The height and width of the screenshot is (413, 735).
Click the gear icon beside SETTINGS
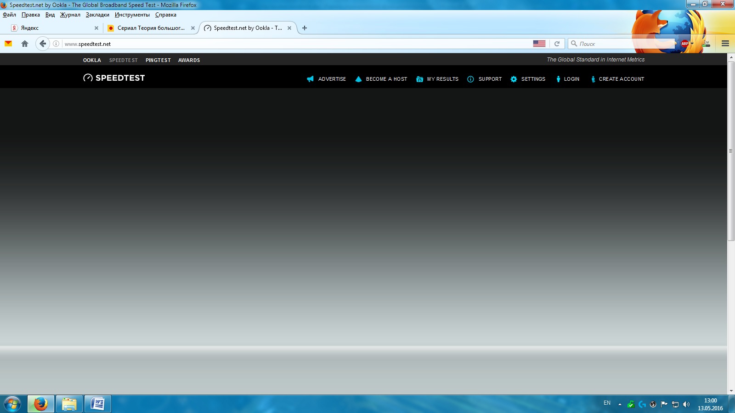(x=514, y=79)
